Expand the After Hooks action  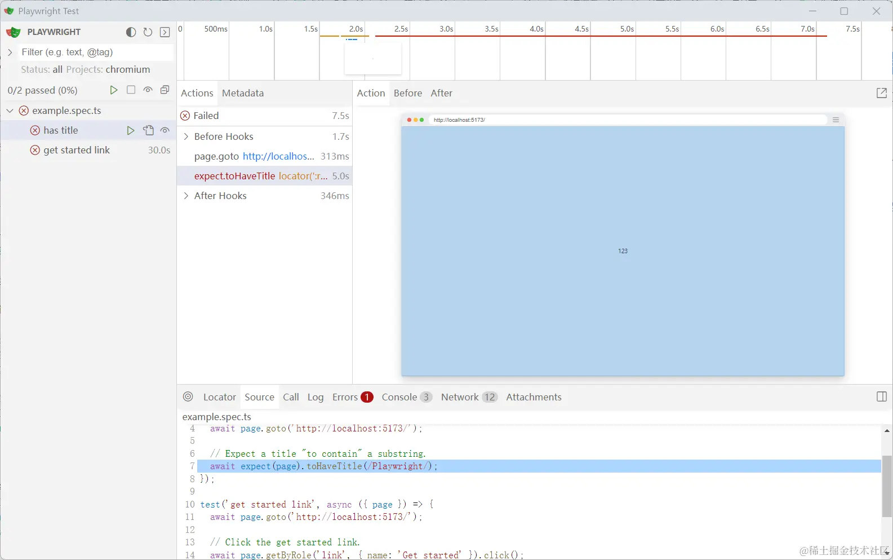tap(186, 196)
